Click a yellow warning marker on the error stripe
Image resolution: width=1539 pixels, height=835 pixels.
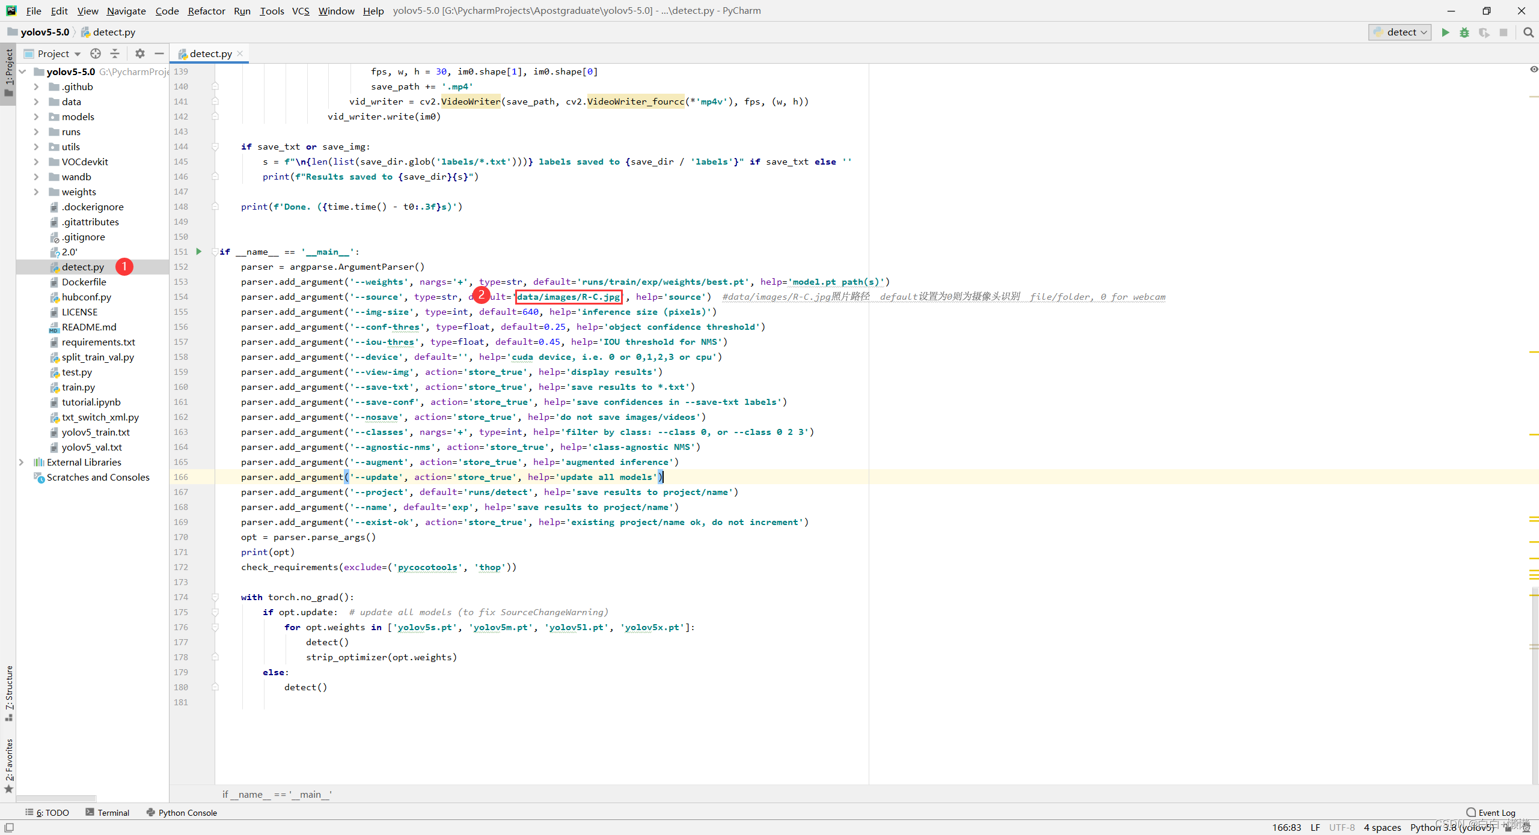(1534, 351)
